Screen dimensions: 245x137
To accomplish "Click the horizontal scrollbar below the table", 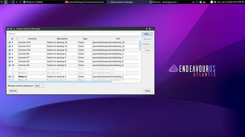I will point(60,82).
